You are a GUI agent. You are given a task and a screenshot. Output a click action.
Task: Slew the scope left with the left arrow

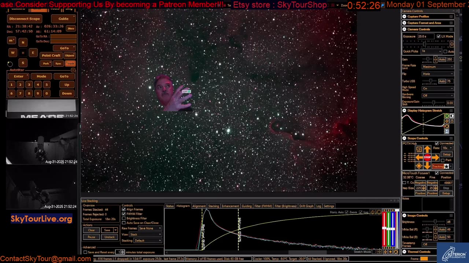click(419, 157)
